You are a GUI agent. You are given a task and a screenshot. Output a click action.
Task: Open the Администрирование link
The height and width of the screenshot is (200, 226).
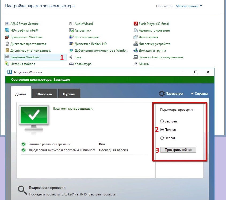[154, 30]
